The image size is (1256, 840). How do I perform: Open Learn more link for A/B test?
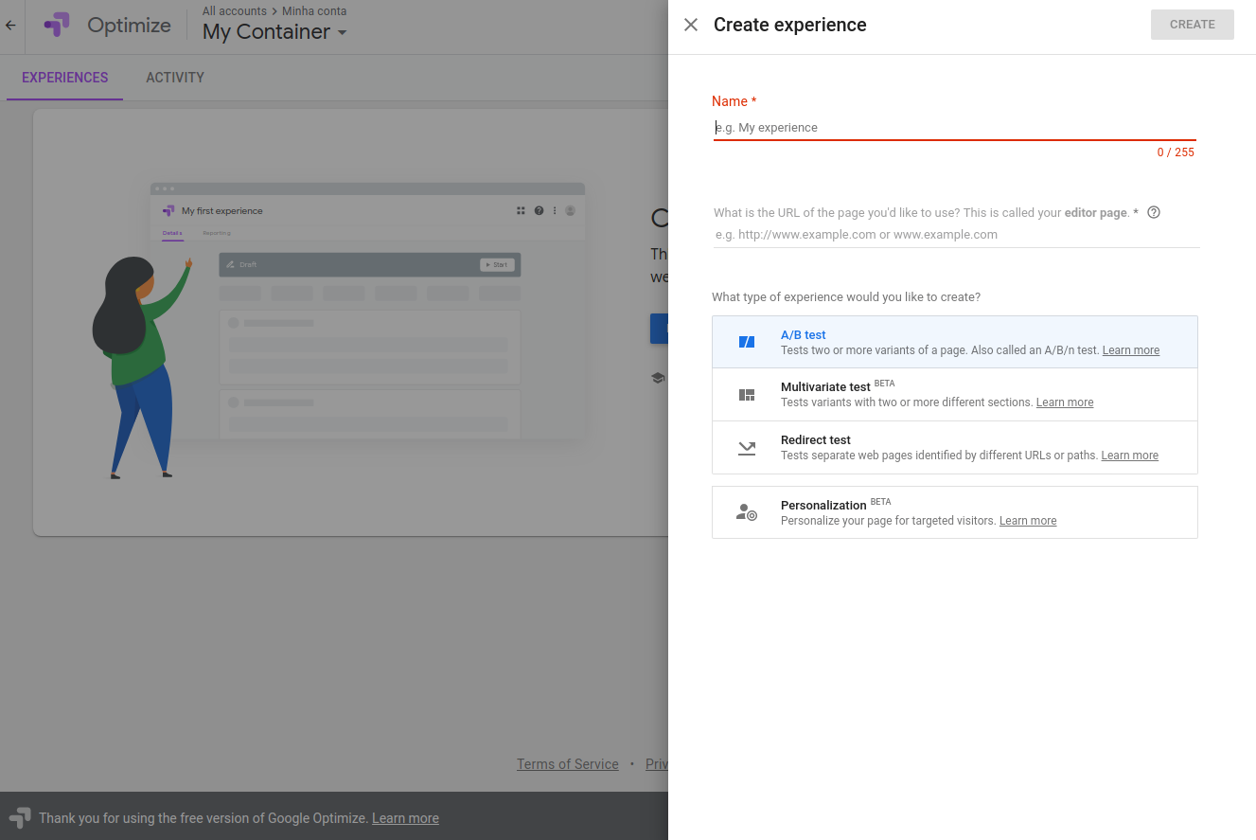point(1131,350)
